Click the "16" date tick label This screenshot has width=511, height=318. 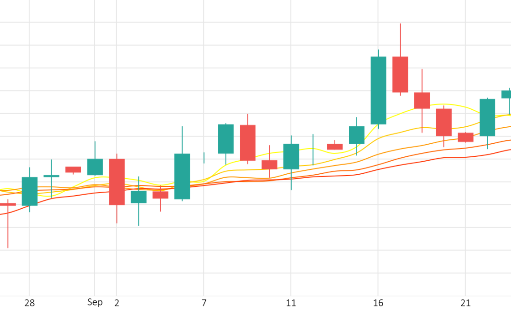coord(378,303)
